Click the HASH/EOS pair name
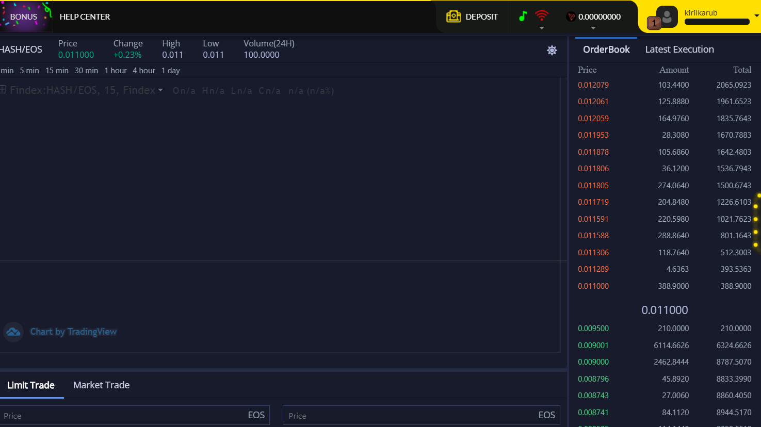The image size is (761, 427). point(21,50)
